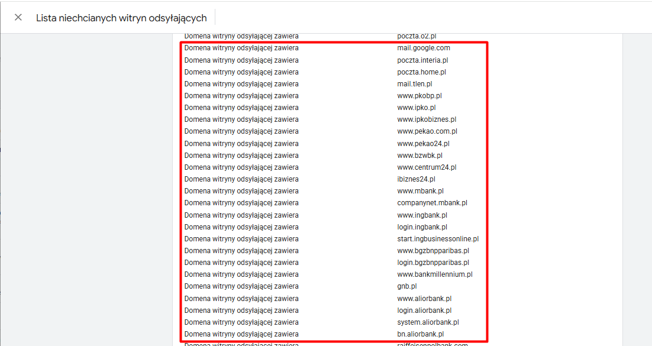Viewport: 652px width, 346px height.
Task: Select the ibiznes24.pl domain value
Action: pos(417,179)
